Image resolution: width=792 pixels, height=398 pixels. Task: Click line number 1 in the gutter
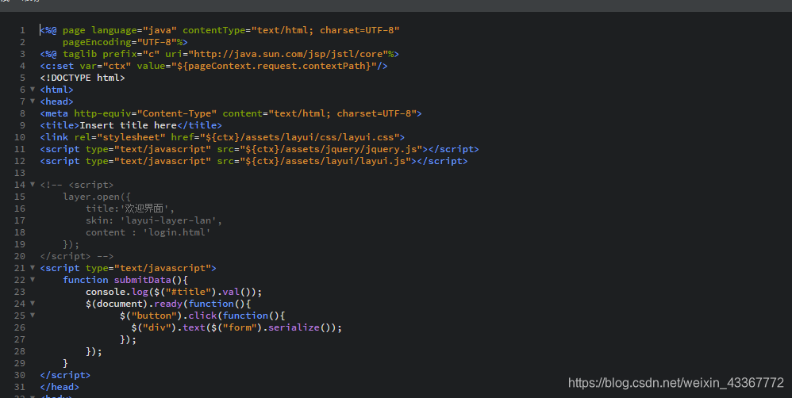[22, 30]
